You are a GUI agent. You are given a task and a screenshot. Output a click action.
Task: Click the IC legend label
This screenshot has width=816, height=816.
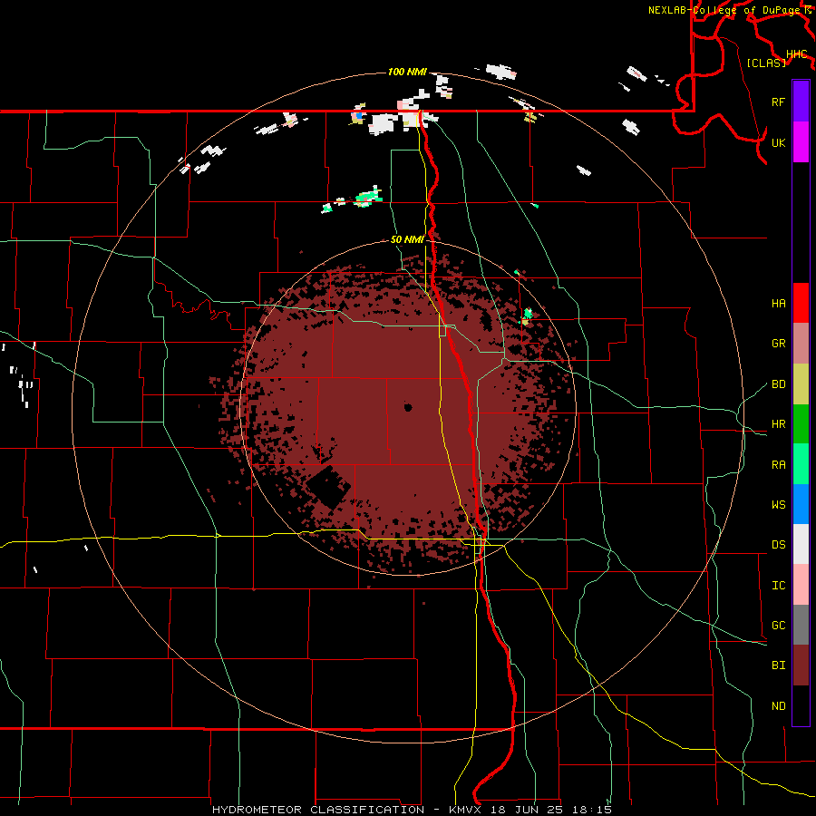tap(778, 586)
